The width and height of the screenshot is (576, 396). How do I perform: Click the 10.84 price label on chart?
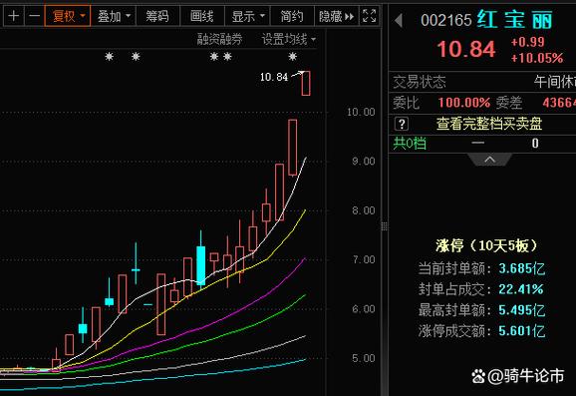click(x=274, y=77)
